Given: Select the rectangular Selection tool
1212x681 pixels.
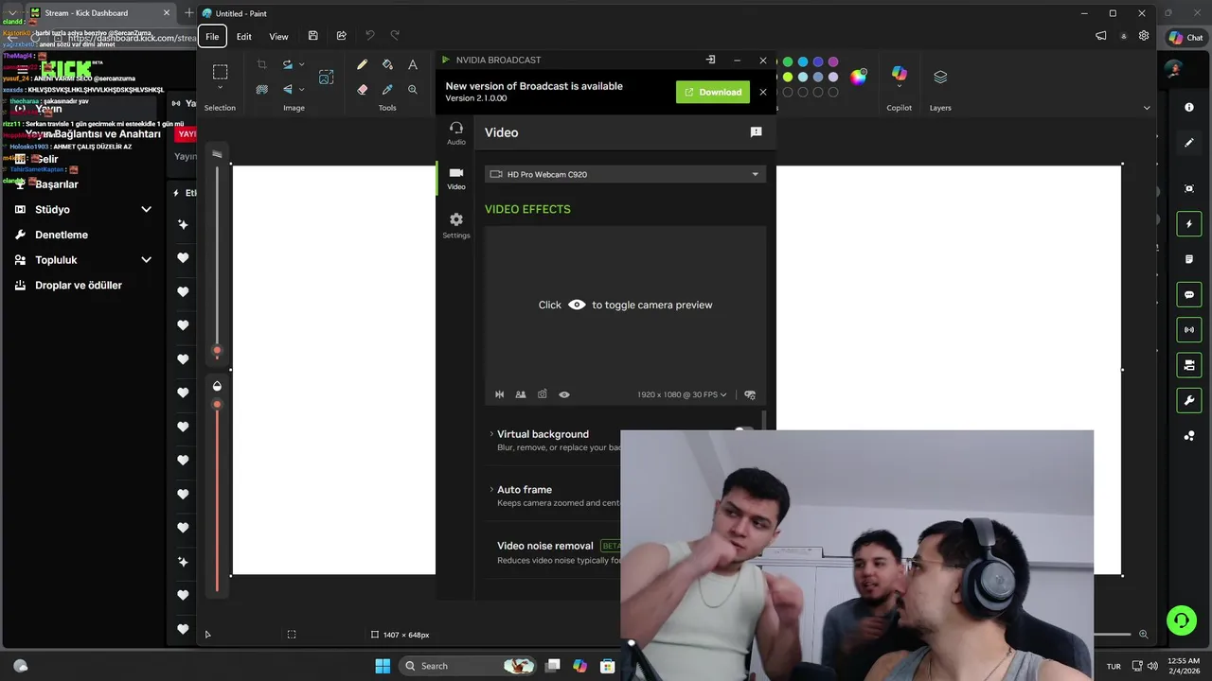Looking at the screenshot, I should (x=220, y=72).
